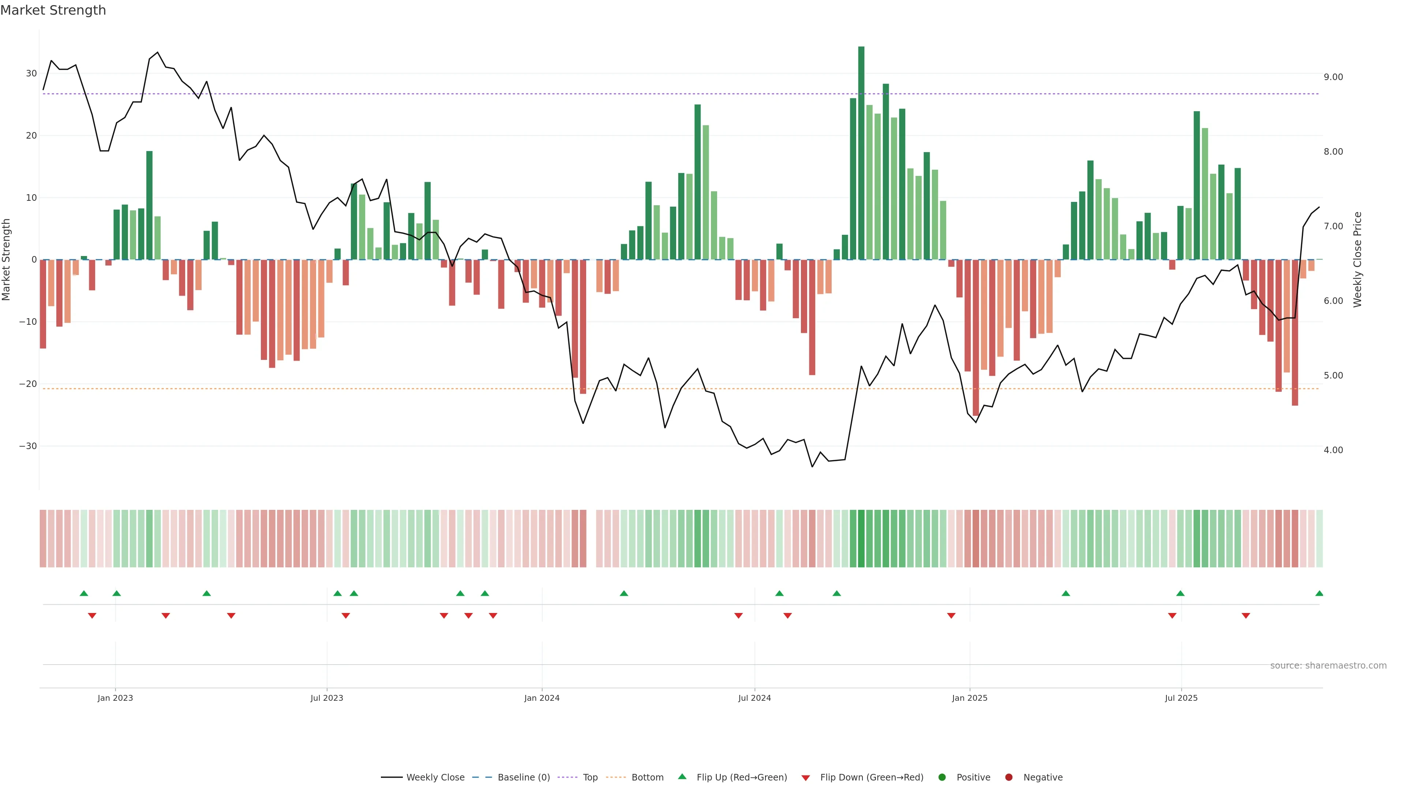The height and width of the screenshot is (790, 1405).
Task: Click the Positive green circle legend icon
Action: tap(942, 778)
